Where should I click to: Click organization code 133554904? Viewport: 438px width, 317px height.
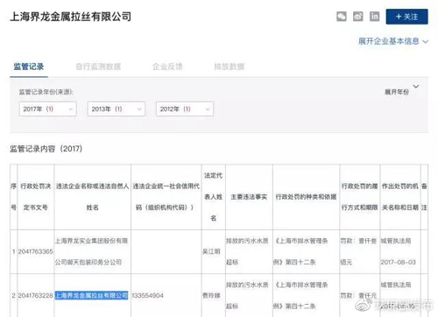(147, 295)
